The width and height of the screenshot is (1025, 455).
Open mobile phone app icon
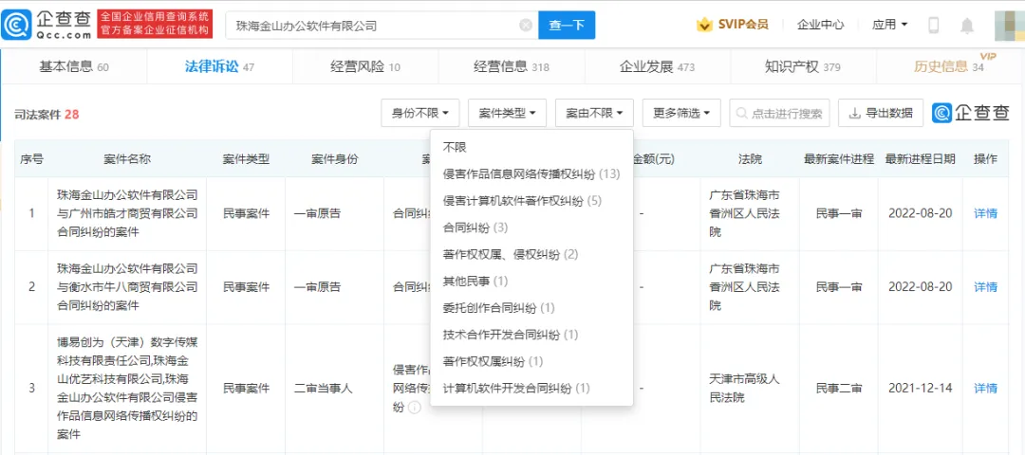pos(934,26)
